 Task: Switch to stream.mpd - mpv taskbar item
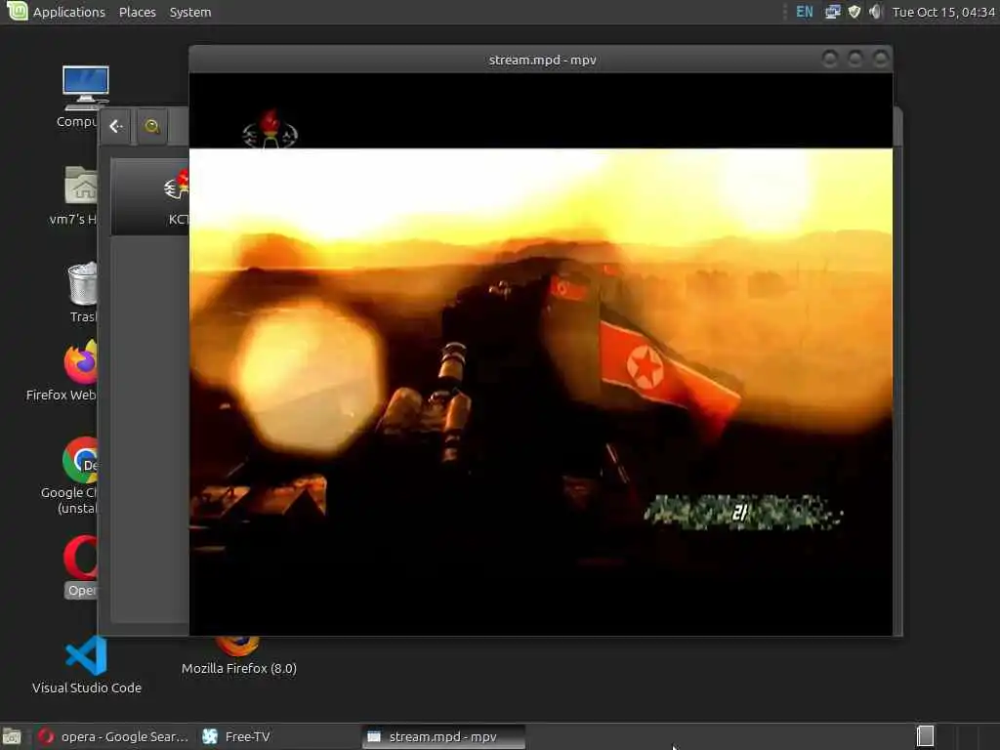(x=443, y=736)
